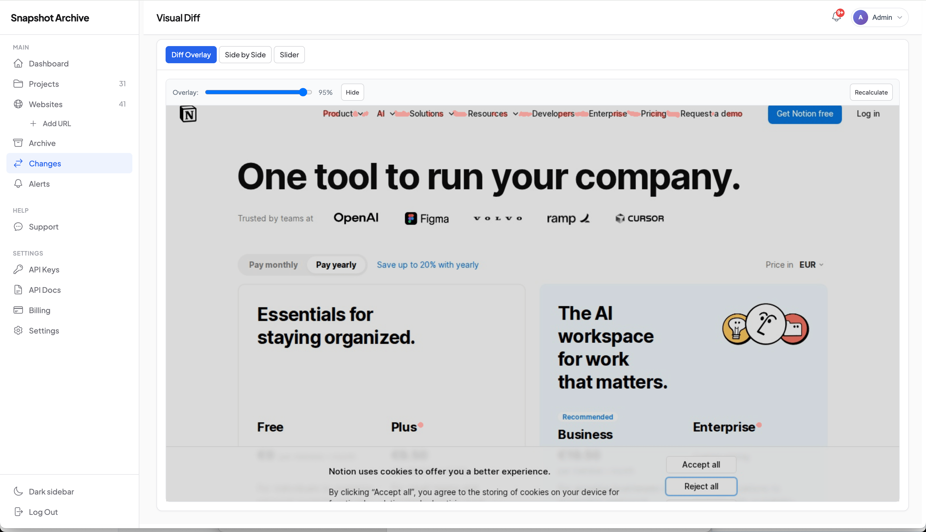
Task: Click the Add URL plus icon
Action: (x=33, y=123)
